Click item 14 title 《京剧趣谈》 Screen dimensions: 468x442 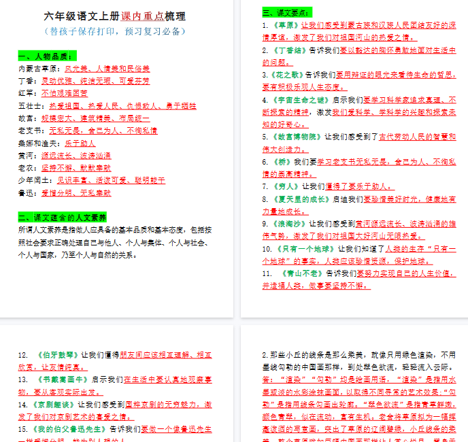[54, 405]
